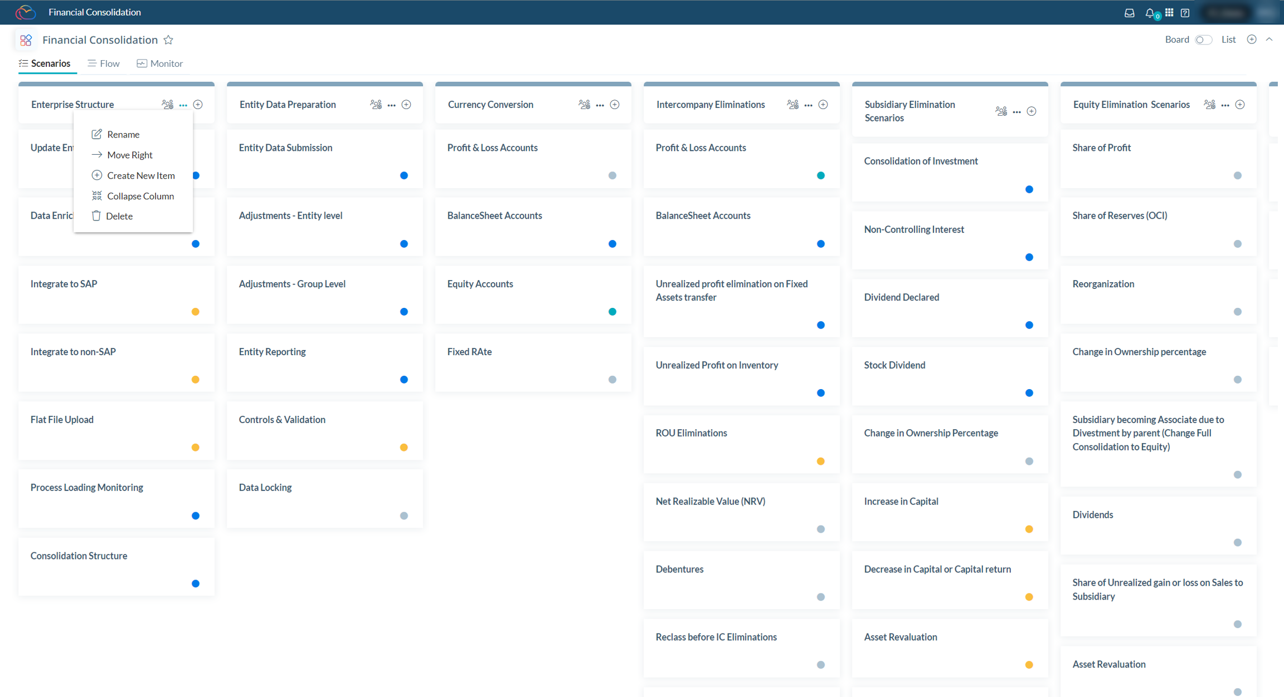Image resolution: width=1284 pixels, height=697 pixels.
Task: Open more options for Entity Data Preparation column
Action: point(392,105)
